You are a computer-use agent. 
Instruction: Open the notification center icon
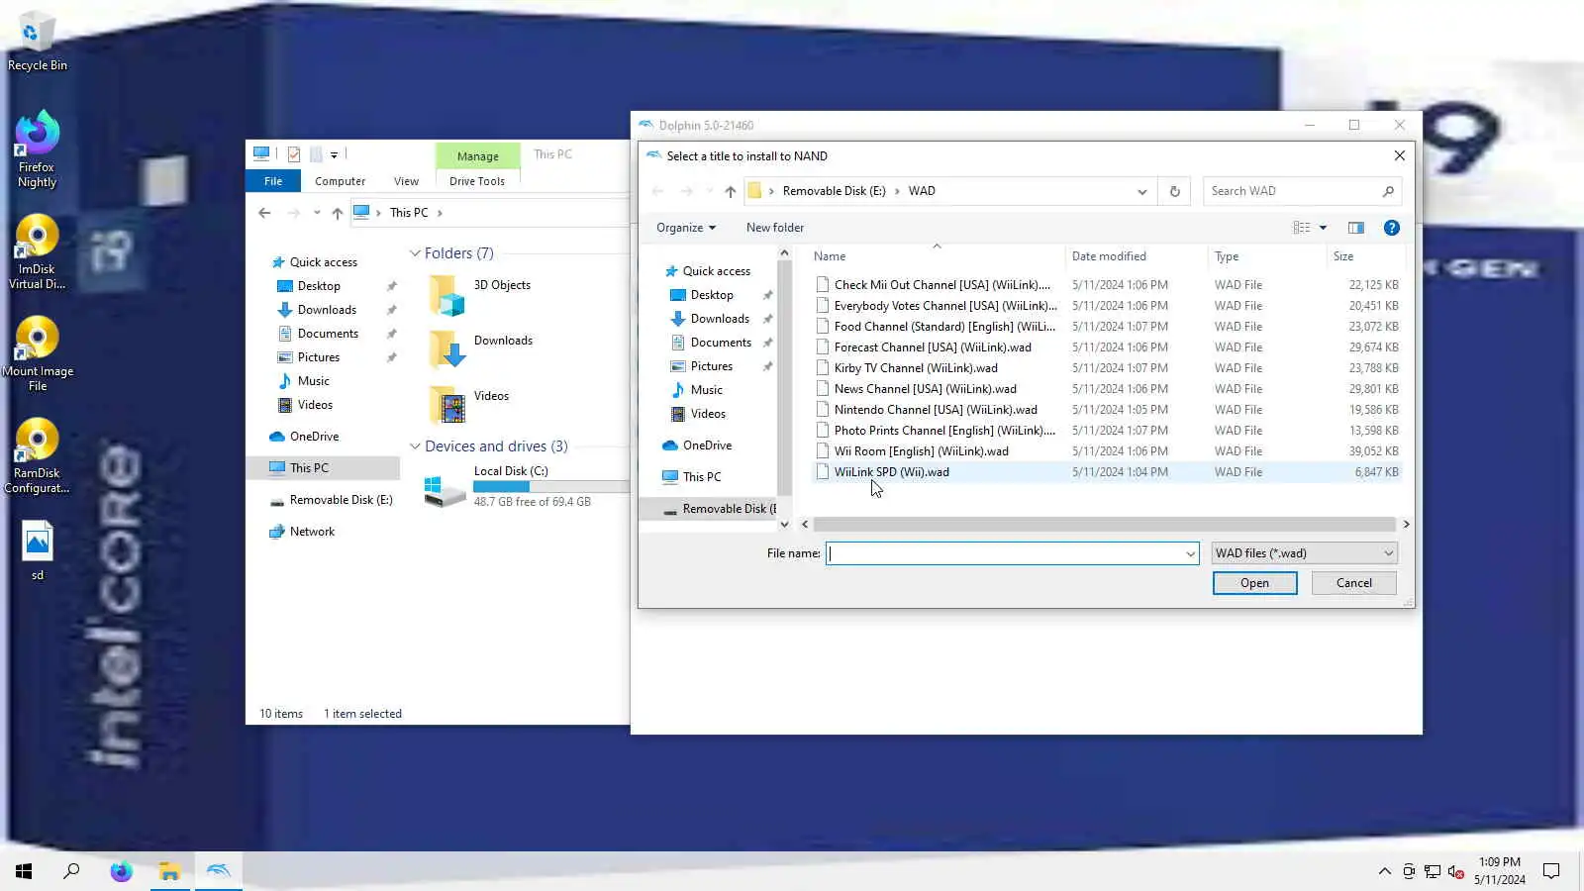click(x=1551, y=871)
